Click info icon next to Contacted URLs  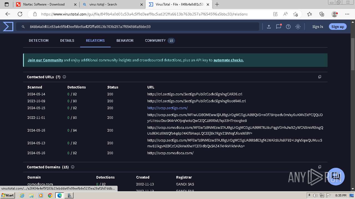(x=64, y=77)
